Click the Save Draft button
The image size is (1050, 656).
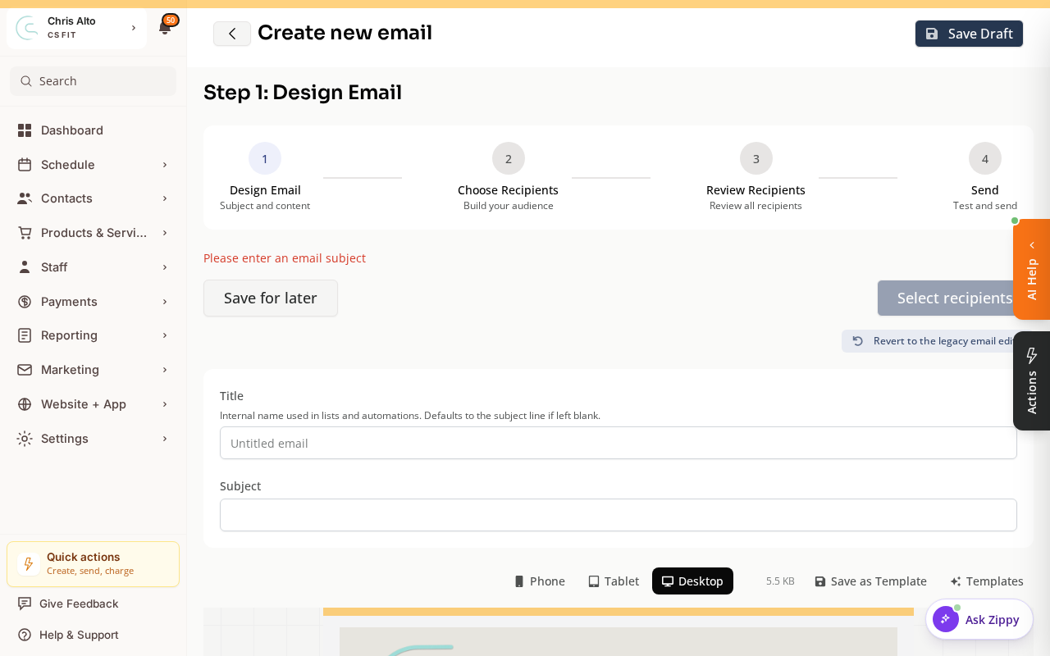coord(969,34)
